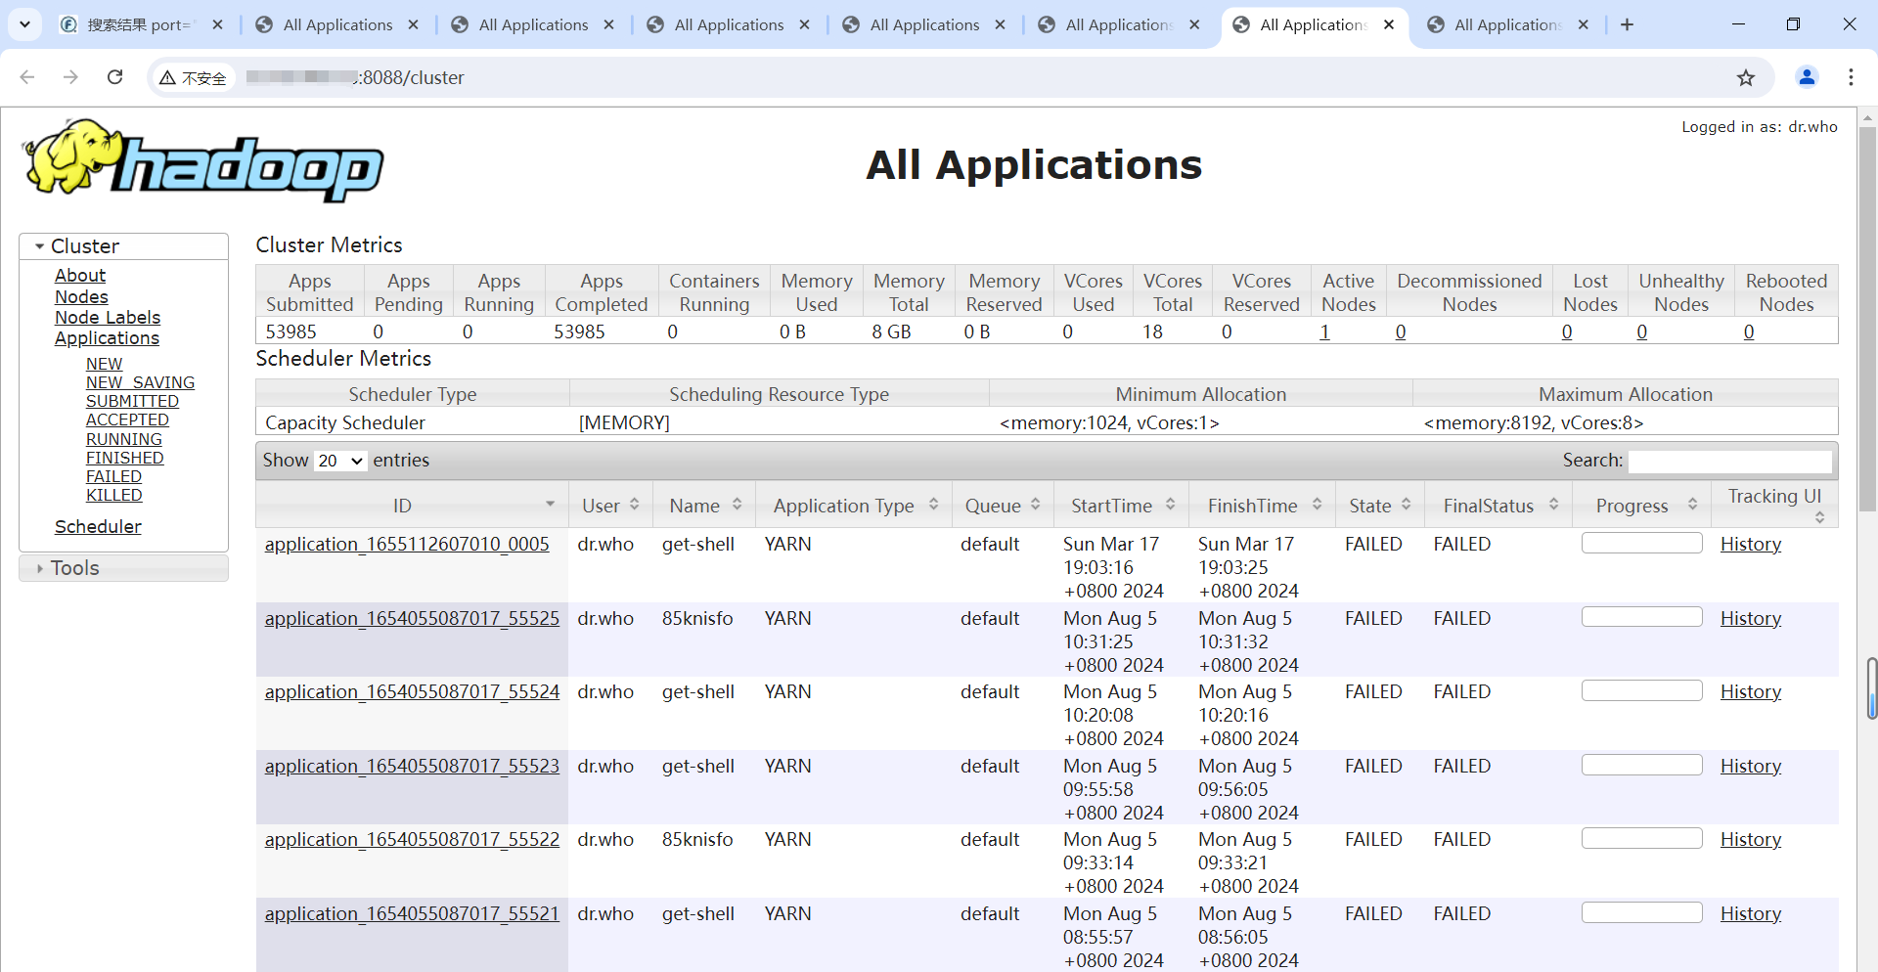Open Unhealthy Nodes count link
Viewport: 1878px width, 972px height.
[1641, 331]
